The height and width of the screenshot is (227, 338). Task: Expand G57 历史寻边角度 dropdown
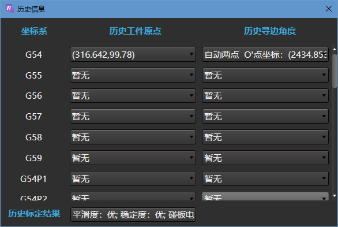[x=265, y=116]
